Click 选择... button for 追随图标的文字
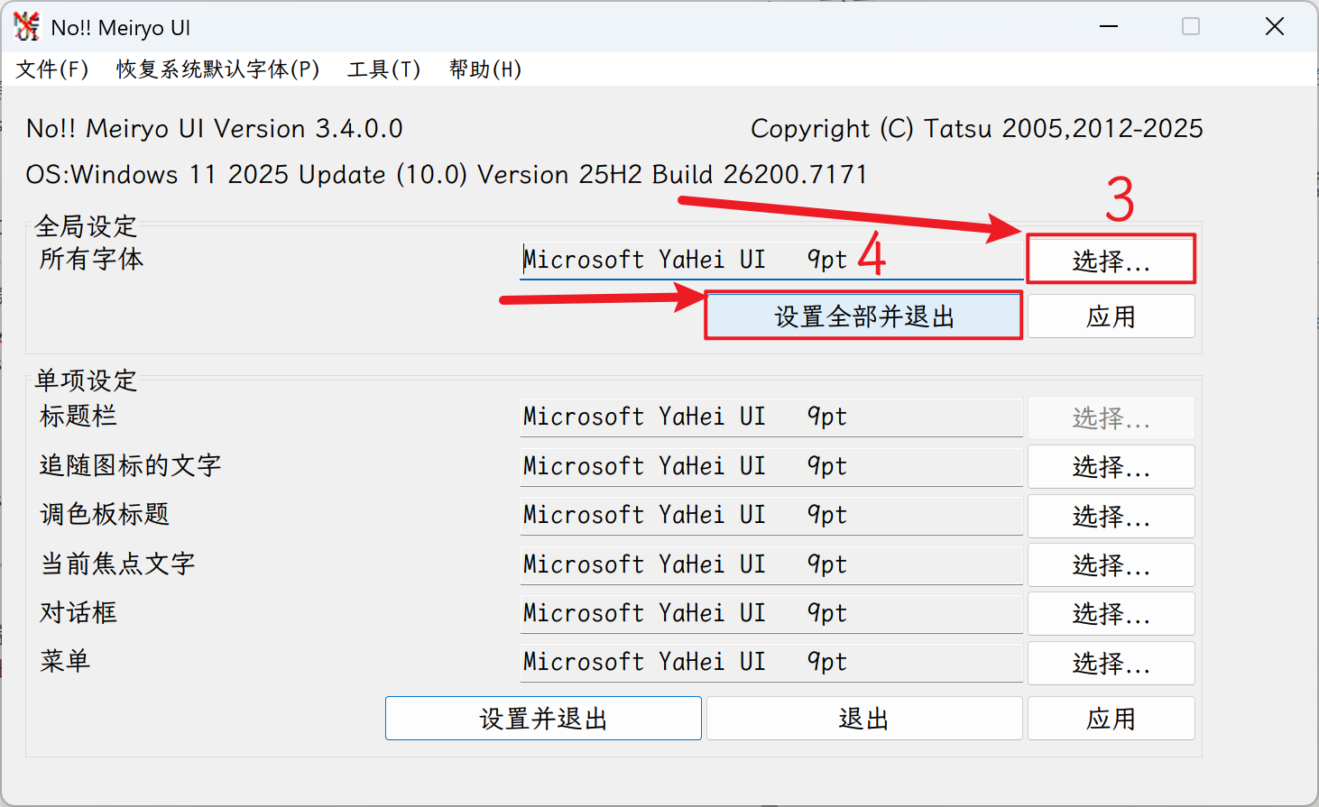This screenshot has height=807, width=1319. (x=1111, y=467)
